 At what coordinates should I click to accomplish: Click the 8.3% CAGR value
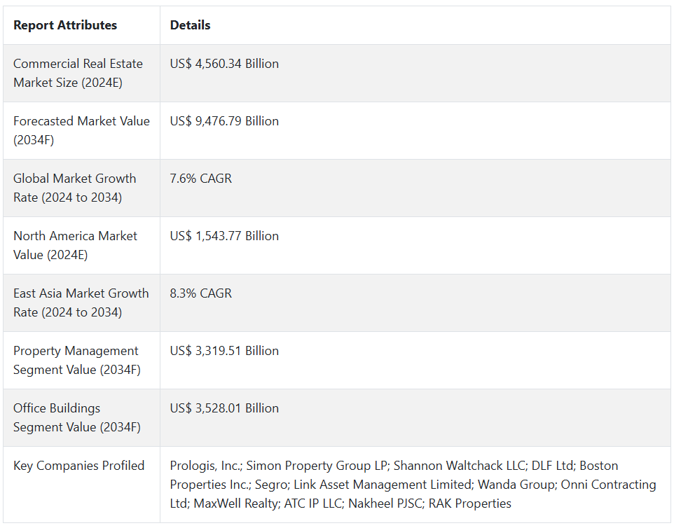click(200, 293)
